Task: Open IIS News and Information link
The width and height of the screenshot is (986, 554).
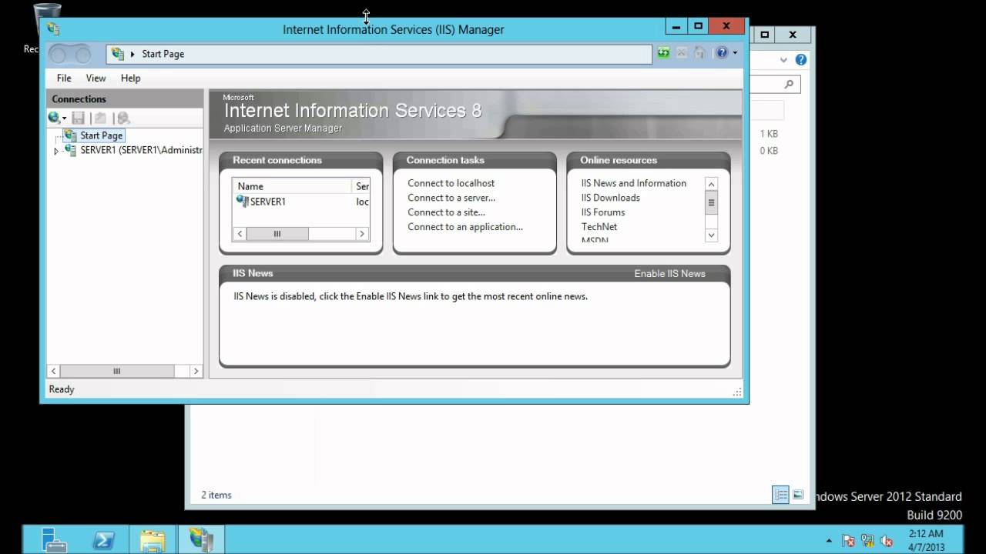Action: [x=634, y=183]
